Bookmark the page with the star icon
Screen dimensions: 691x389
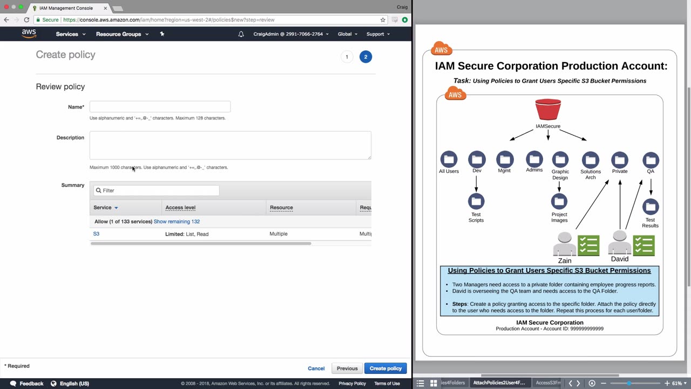click(x=383, y=20)
